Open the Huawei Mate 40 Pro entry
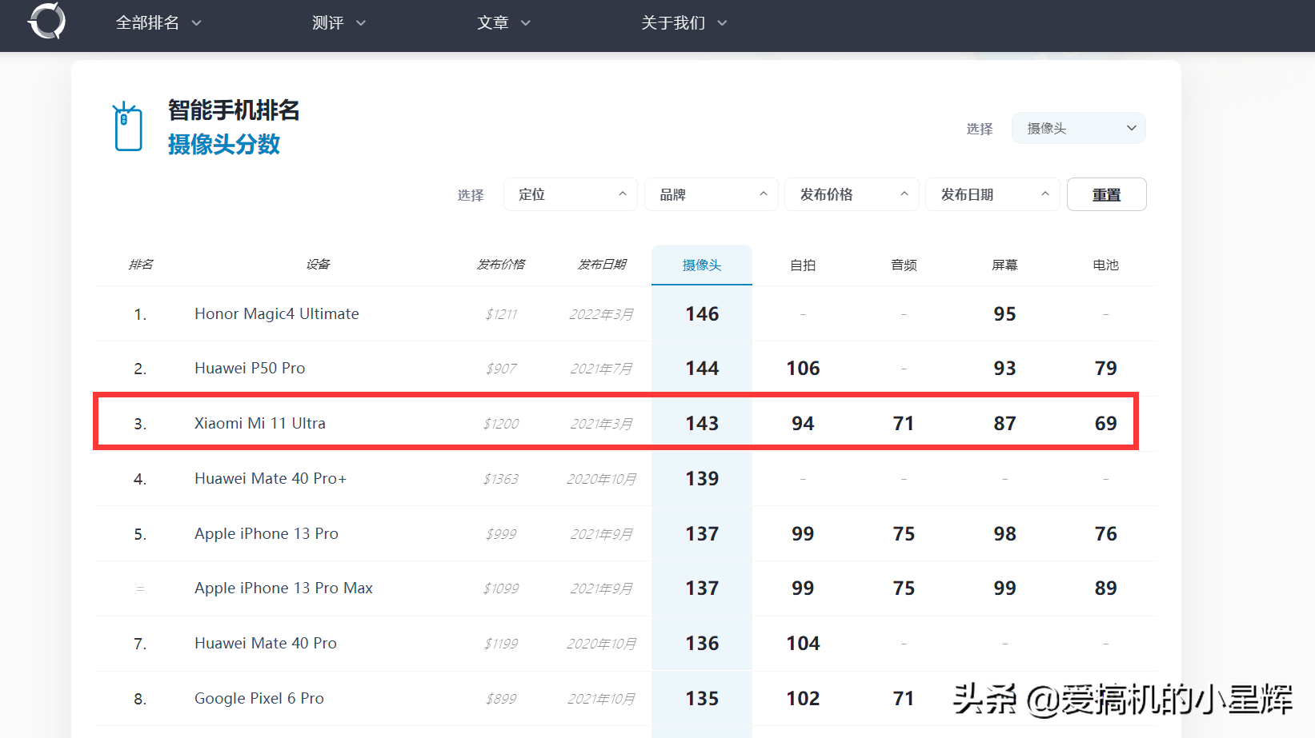Screen dimensions: 1315x738 click(x=266, y=643)
